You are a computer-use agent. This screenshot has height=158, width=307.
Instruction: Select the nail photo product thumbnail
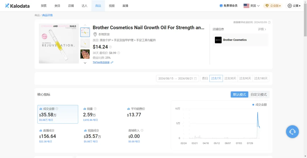pos(85,54)
